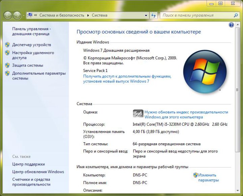
Task: Click the Forward navigation arrow button
Action: [17, 15]
